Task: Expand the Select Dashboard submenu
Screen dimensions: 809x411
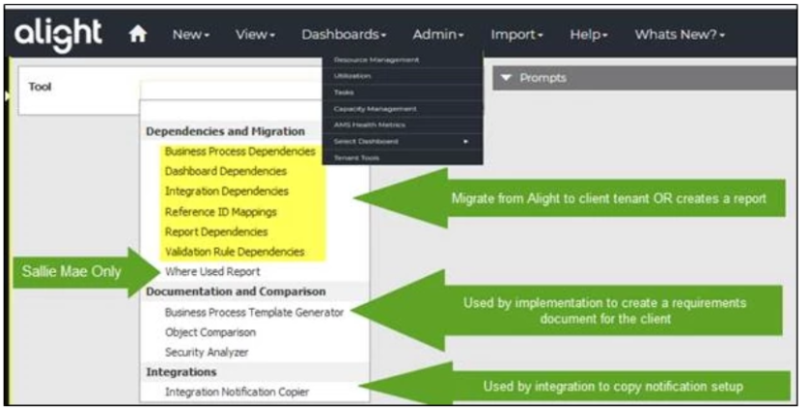Action: (403, 141)
